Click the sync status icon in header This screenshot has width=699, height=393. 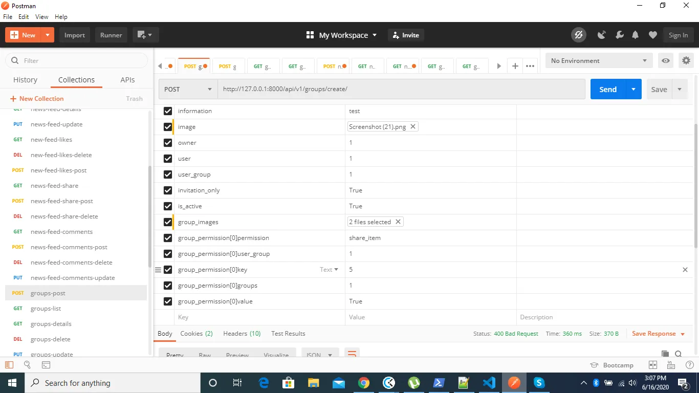click(579, 35)
